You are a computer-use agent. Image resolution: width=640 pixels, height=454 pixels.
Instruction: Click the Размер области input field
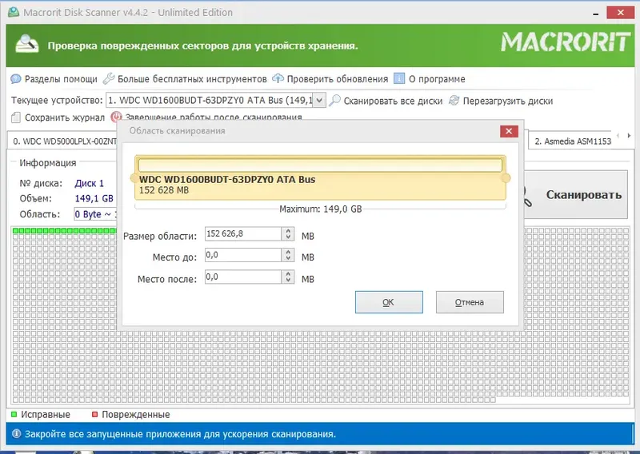(243, 233)
